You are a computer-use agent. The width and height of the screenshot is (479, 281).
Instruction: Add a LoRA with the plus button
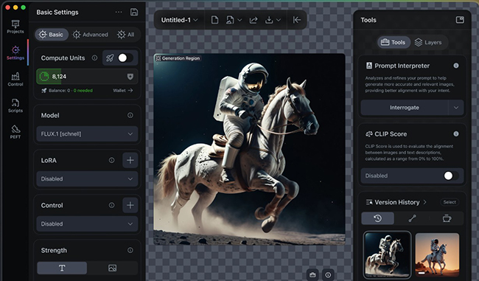point(130,160)
